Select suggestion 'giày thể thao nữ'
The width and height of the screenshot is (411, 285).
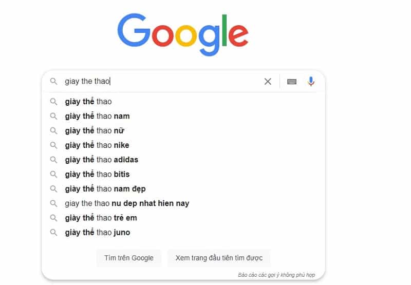pyautogui.click(x=95, y=131)
